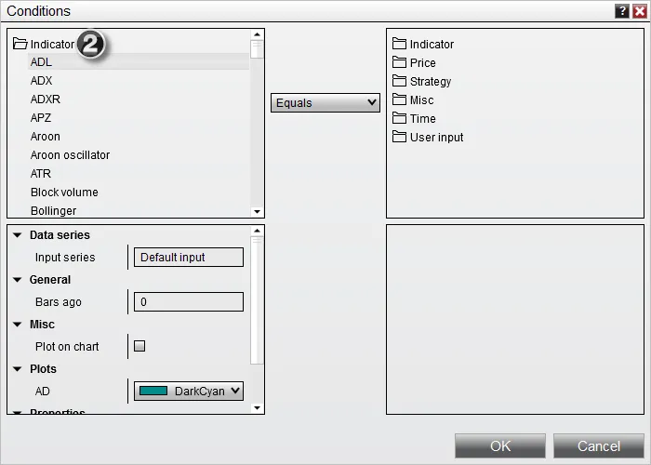The height and width of the screenshot is (465, 651).
Task: Click the Cancel button
Action: pyautogui.click(x=598, y=445)
